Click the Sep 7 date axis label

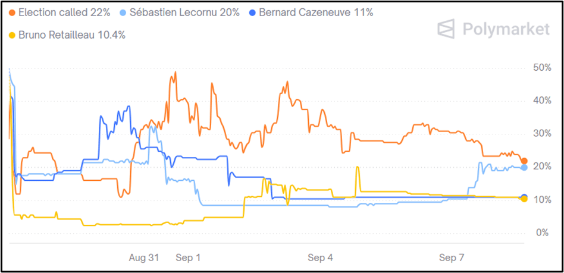(451, 258)
